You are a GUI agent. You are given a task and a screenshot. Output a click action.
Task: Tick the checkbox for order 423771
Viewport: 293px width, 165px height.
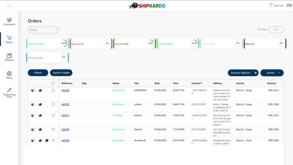tap(53, 115)
